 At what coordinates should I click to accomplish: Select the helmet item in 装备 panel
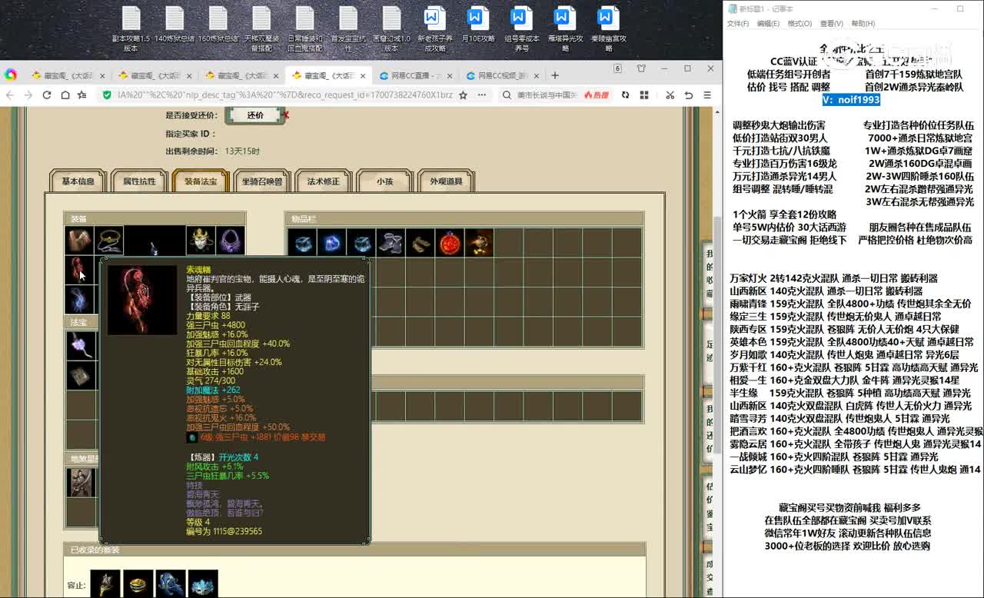tap(201, 241)
